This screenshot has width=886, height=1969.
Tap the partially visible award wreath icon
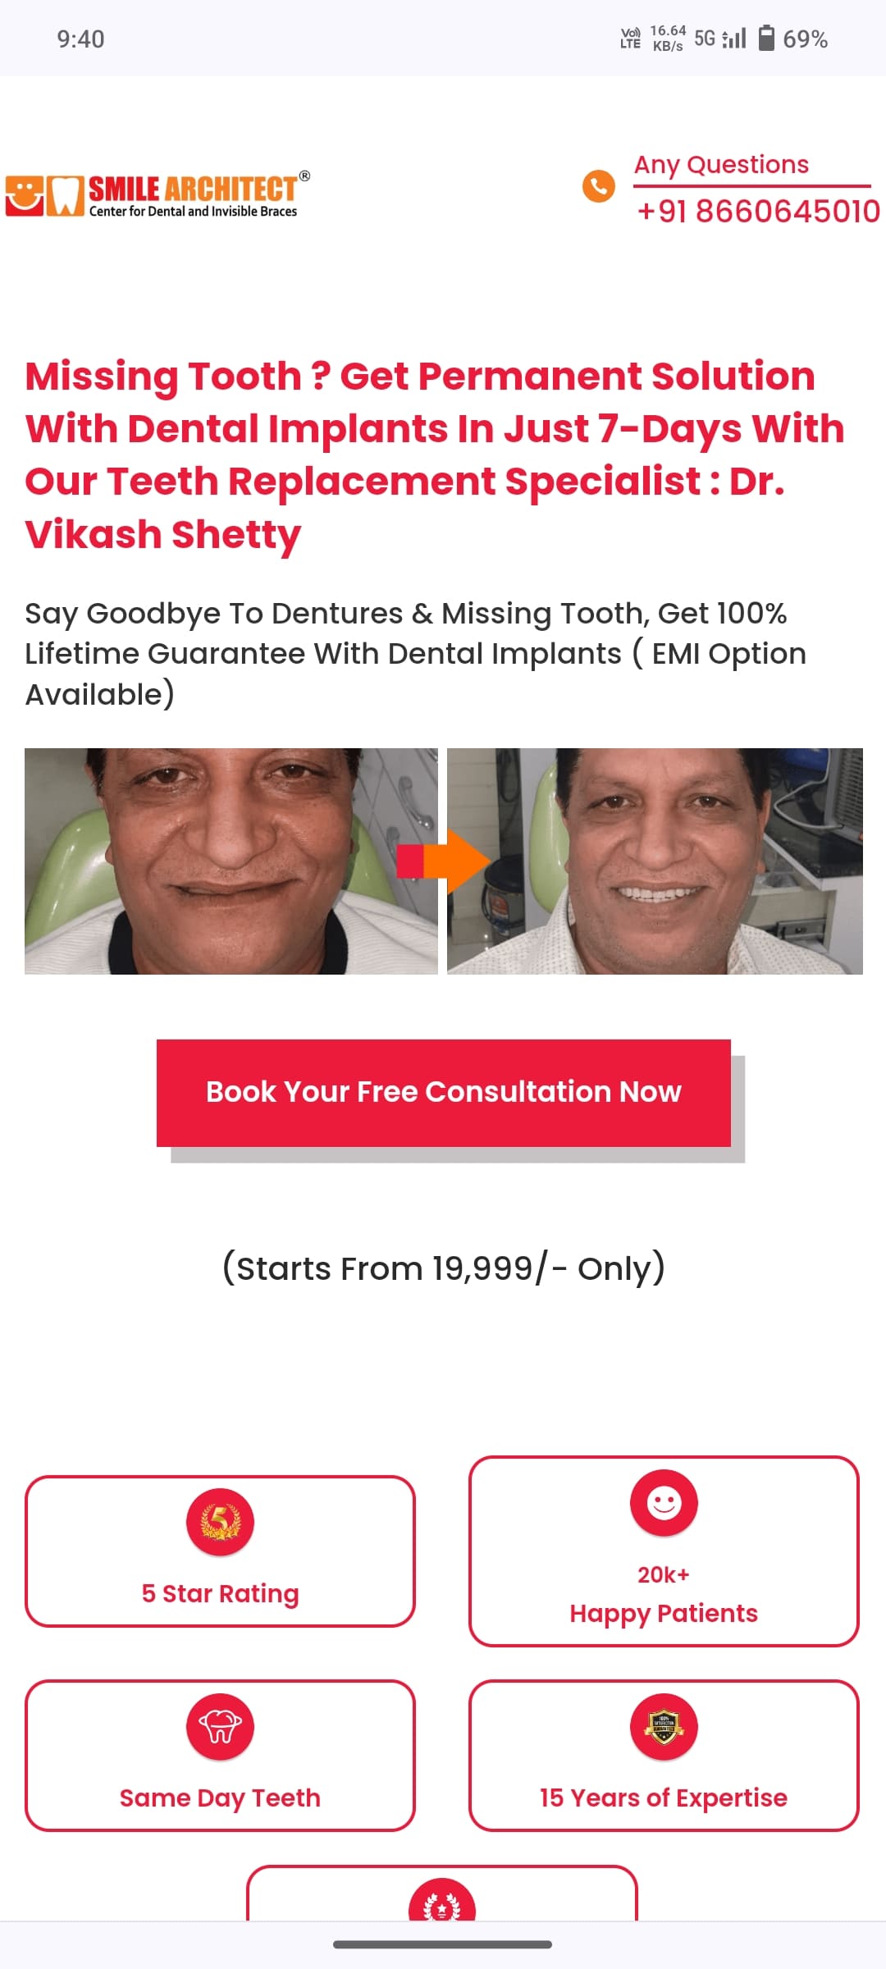click(x=441, y=1903)
